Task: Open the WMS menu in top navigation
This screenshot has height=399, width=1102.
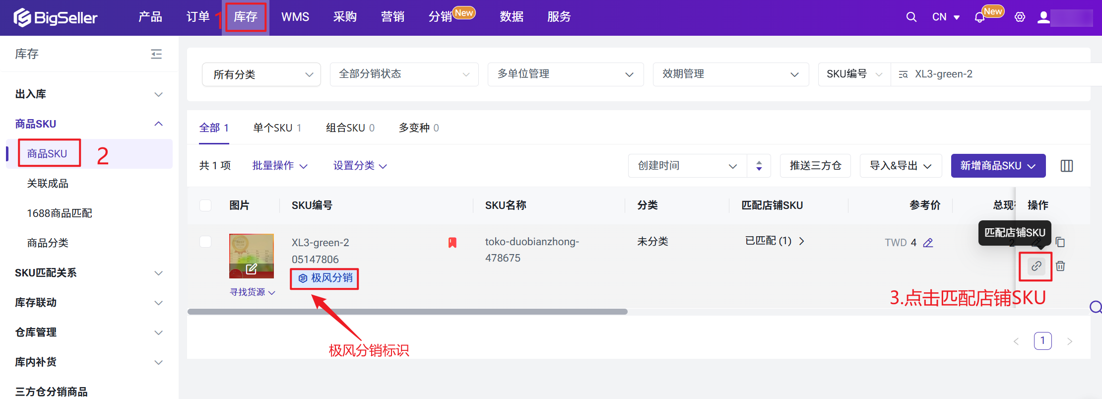Action: 295,17
